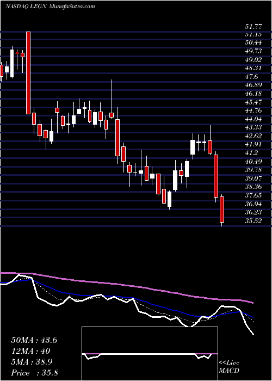Select the 37.65 price axis label
Viewport: 272px width, 381px height.
[252, 195]
